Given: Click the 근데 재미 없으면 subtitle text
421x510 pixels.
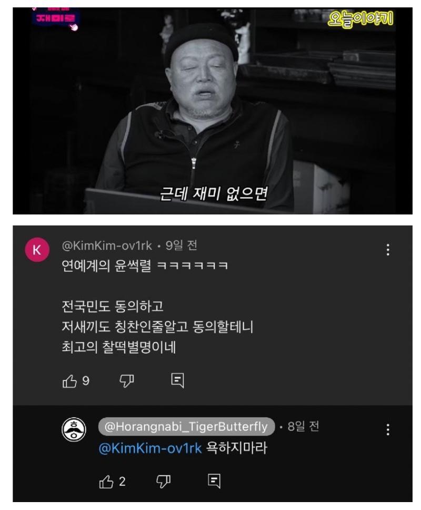Looking at the screenshot, I should tap(214, 194).
